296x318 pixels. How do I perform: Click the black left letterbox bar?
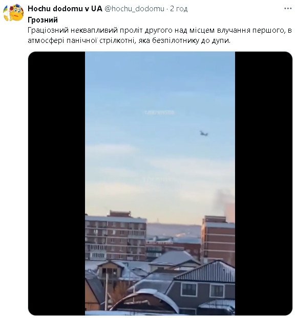(x=57, y=184)
